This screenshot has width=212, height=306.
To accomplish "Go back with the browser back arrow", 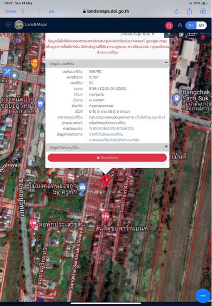I will tap(23, 11).
